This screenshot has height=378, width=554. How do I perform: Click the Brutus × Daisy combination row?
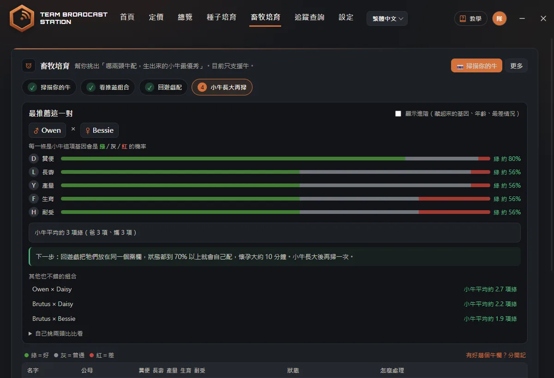[275, 304]
